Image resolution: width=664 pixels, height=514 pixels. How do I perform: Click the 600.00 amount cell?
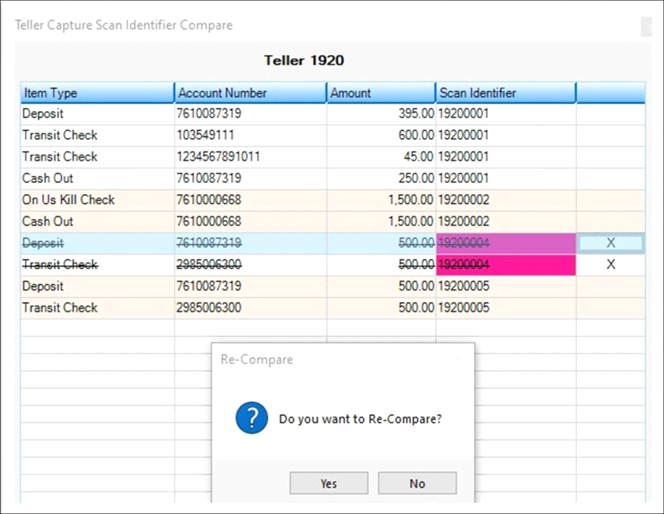(381, 135)
